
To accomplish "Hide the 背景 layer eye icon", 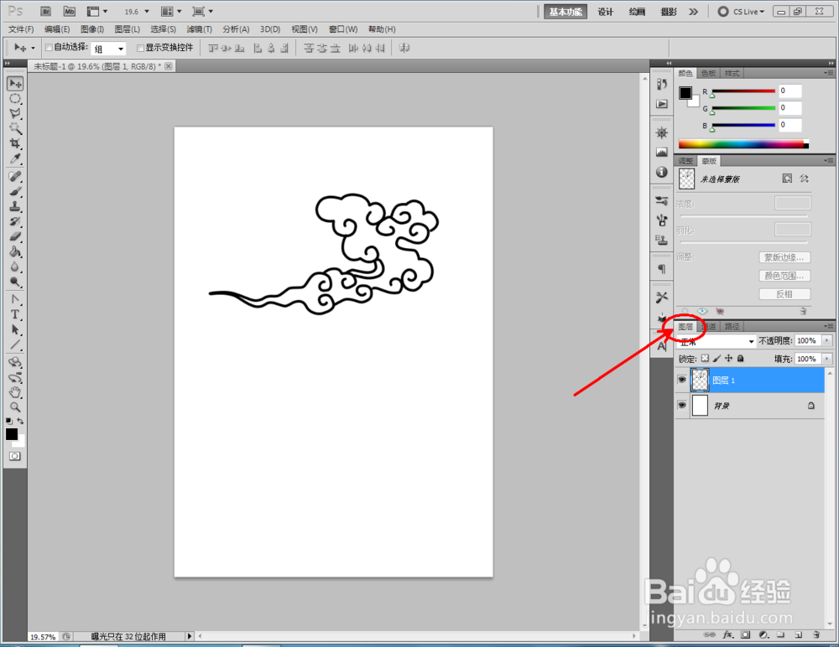I will click(x=681, y=406).
